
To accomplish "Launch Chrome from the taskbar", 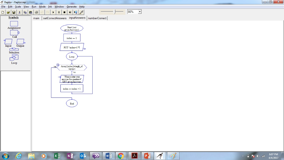I will pyautogui.click(x=121, y=156).
